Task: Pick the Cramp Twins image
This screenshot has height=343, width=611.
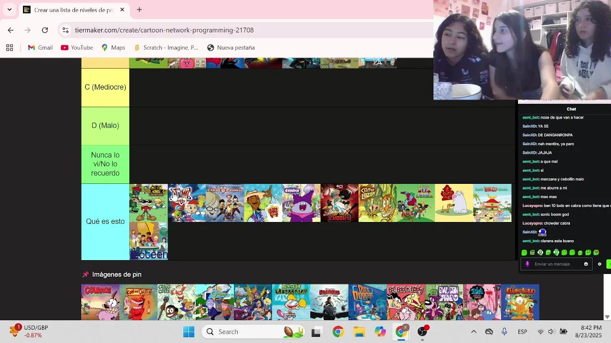Action: coord(215,303)
